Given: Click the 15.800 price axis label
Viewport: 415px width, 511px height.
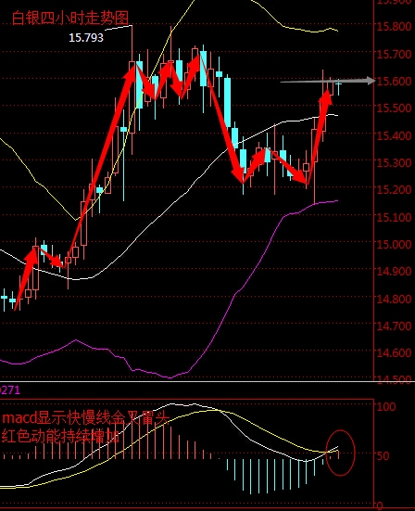Looking at the screenshot, I should point(394,26).
